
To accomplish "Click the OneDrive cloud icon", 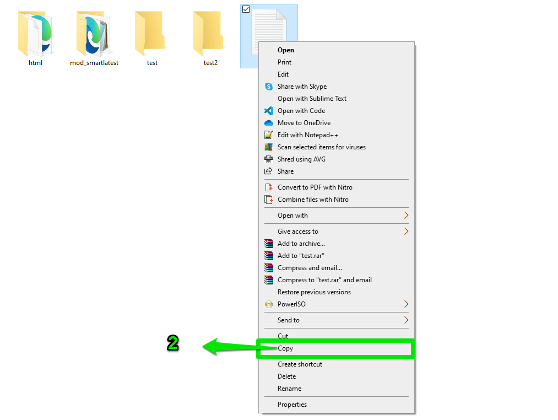I will coord(269,123).
